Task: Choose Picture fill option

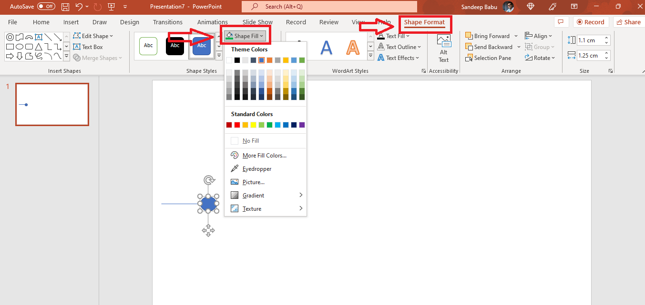Action: [266, 182]
